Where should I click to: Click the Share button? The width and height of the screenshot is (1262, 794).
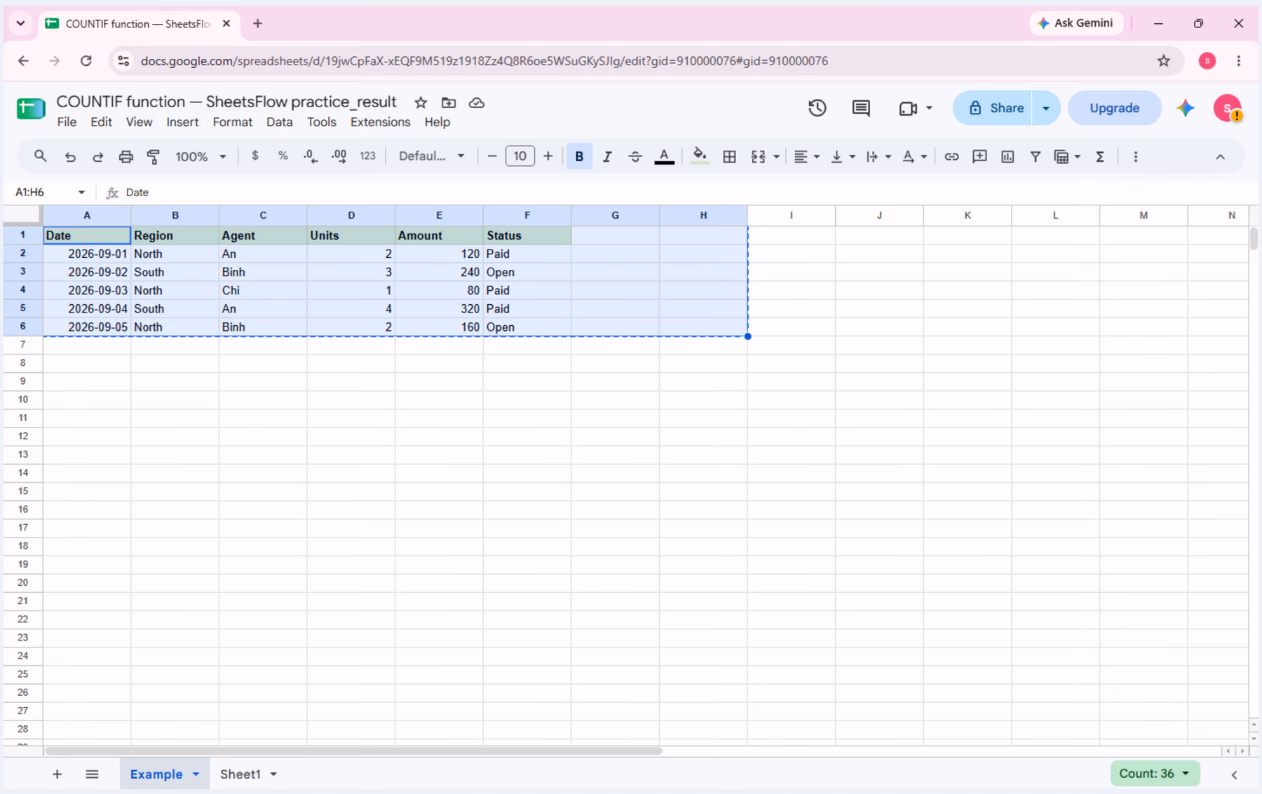tap(993, 108)
